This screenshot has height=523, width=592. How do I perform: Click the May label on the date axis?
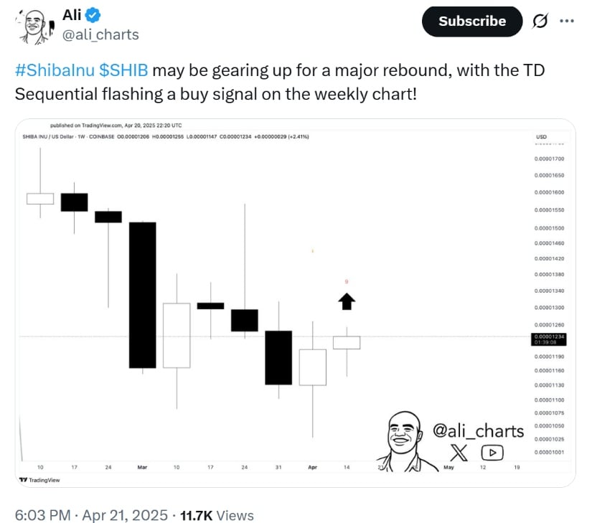click(x=448, y=467)
